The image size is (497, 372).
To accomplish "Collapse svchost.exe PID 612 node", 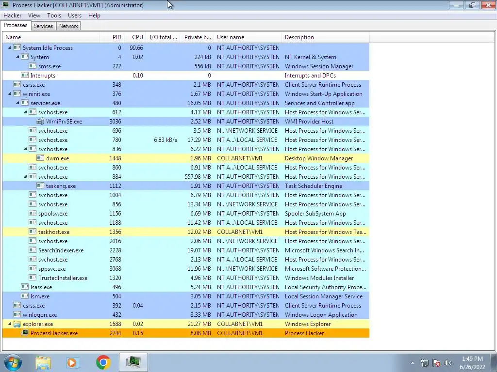I will (25, 112).
